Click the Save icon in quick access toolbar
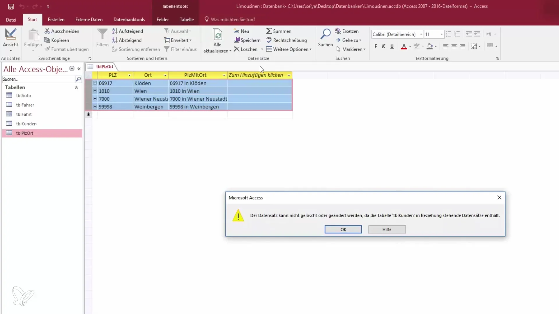Image resolution: width=559 pixels, height=314 pixels. point(11,6)
